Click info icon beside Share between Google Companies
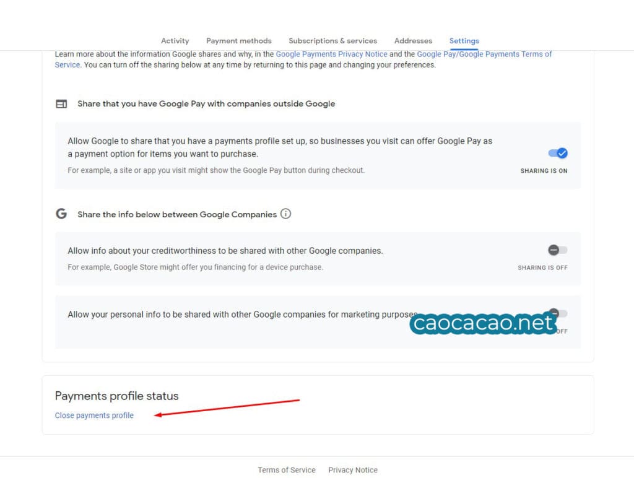The image size is (634, 478). (285, 214)
